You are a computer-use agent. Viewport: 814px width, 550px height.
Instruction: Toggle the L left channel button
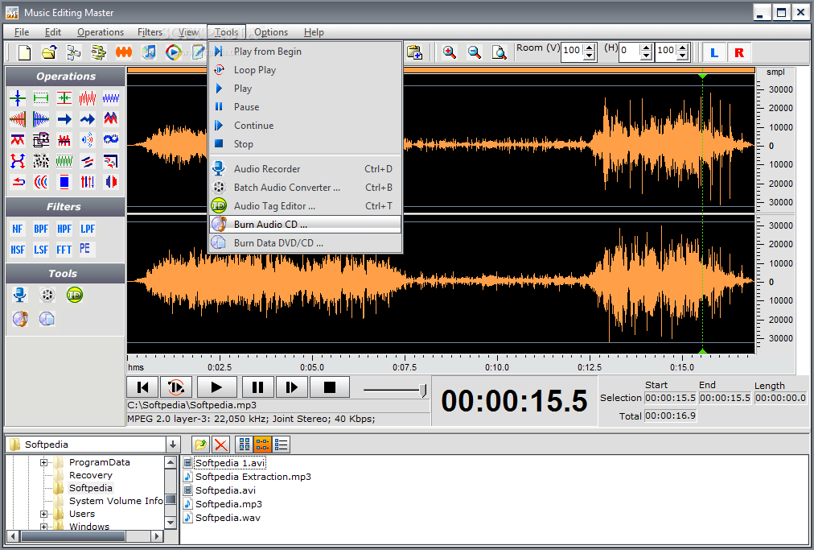pos(714,52)
